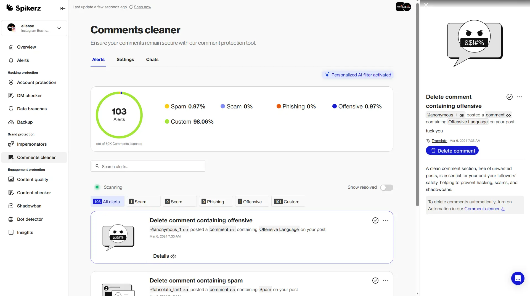This screenshot has height=296, width=530.
Task: Filter alerts by Phishing
Action: [216, 202]
